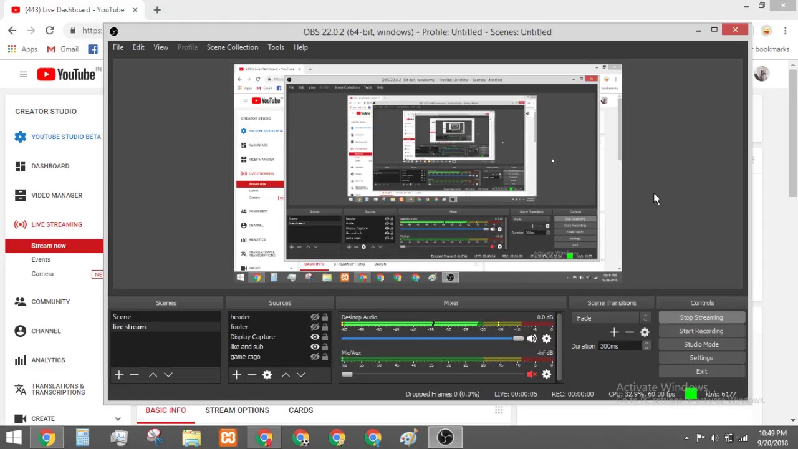
Task: Open the Tools menu in OBS
Action: (276, 47)
